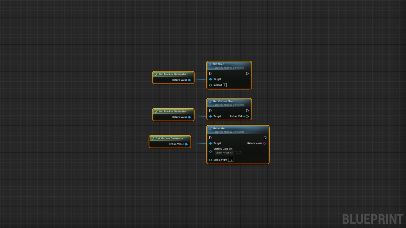Viewport: 406px width, 228px height.
Task: Click Return Value pin of top Get Markov Generator
Action: [x=190, y=80]
